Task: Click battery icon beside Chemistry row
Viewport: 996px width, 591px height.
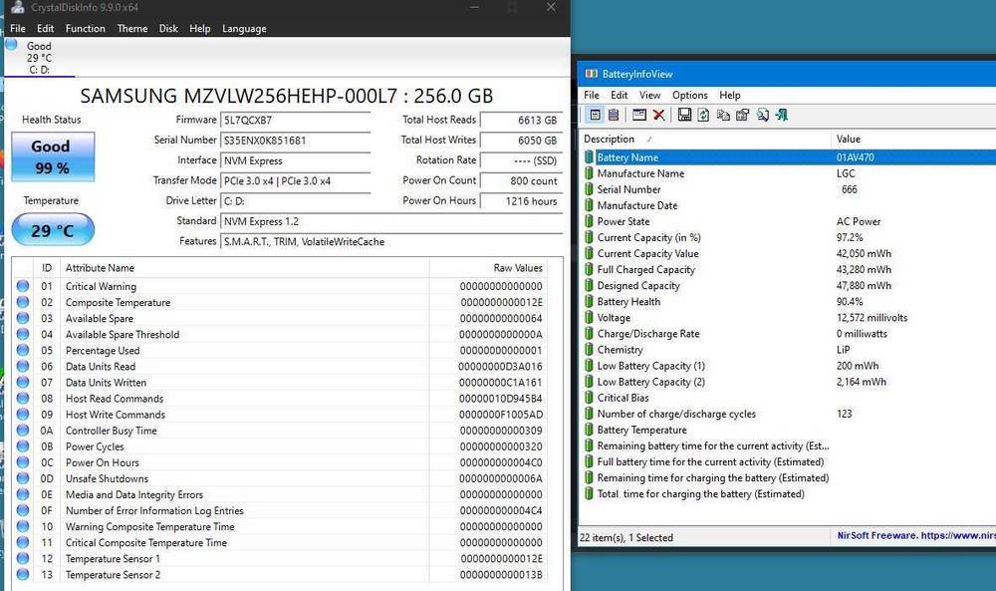Action: pyautogui.click(x=589, y=350)
